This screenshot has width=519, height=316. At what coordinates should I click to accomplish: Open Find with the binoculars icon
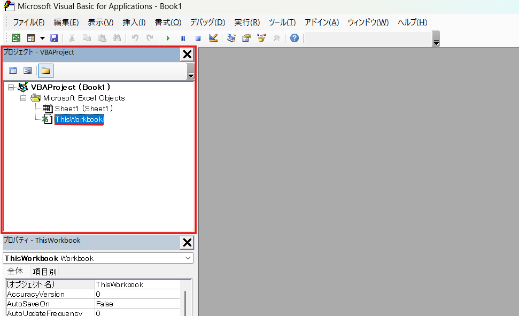point(117,38)
